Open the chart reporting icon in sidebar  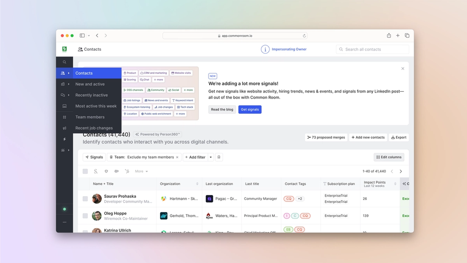point(62,150)
